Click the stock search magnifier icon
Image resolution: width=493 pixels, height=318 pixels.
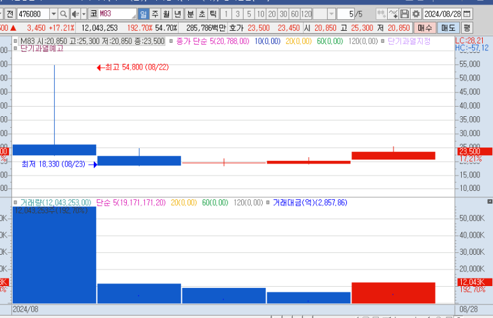point(63,13)
